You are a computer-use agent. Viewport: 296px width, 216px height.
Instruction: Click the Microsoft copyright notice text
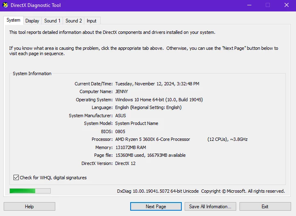click(243, 191)
